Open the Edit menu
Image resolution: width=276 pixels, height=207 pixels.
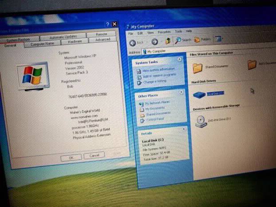[140, 33]
